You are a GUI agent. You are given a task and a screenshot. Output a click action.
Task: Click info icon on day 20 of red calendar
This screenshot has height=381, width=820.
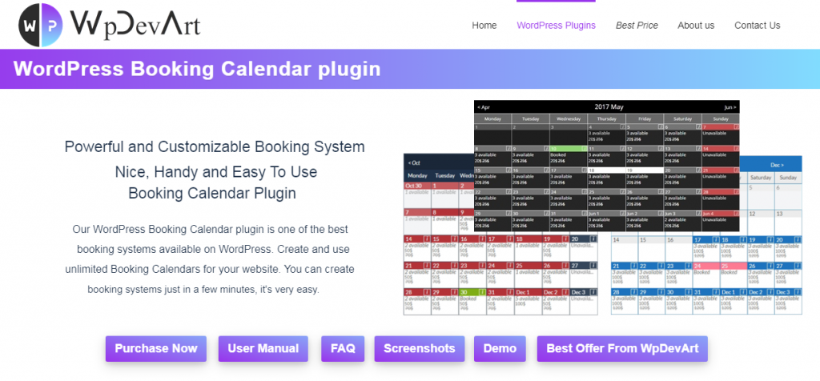pos(593,239)
